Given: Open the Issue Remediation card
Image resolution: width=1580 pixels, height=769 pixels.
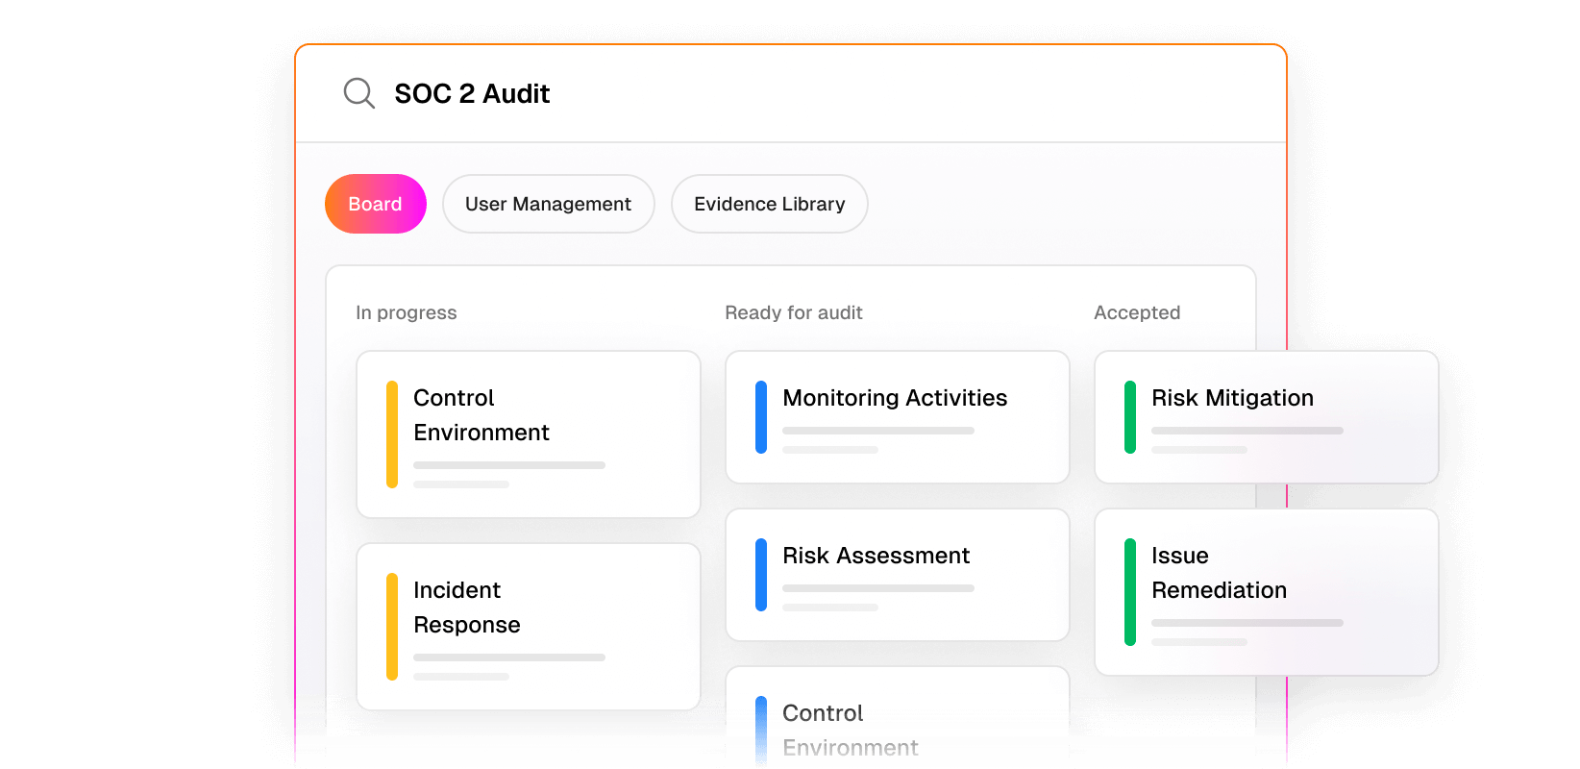Looking at the screenshot, I should click(x=1267, y=592).
